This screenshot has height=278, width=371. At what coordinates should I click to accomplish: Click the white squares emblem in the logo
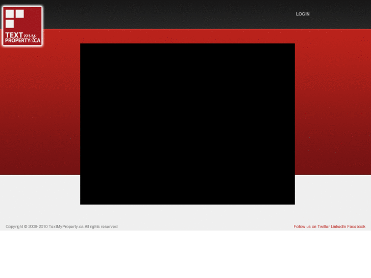(x=14, y=18)
